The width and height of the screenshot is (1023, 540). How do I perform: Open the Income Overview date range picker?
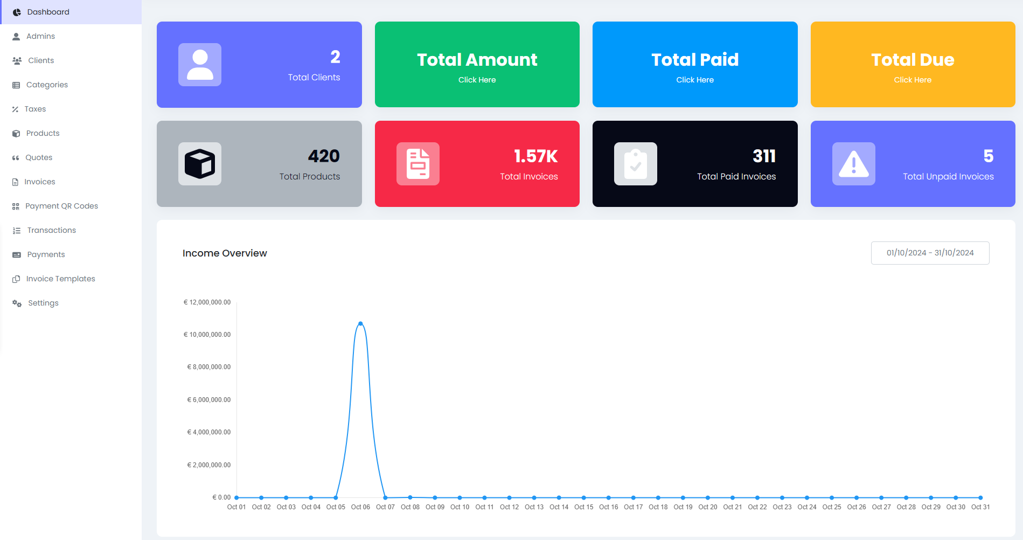[930, 253]
